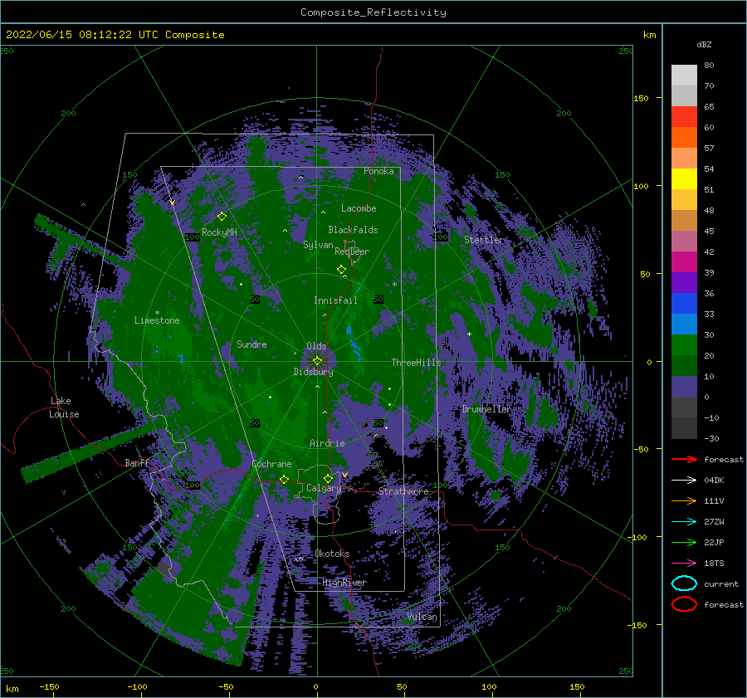
Task: Select the 65 dBZ red swatch
Action: [x=684, y=116]
